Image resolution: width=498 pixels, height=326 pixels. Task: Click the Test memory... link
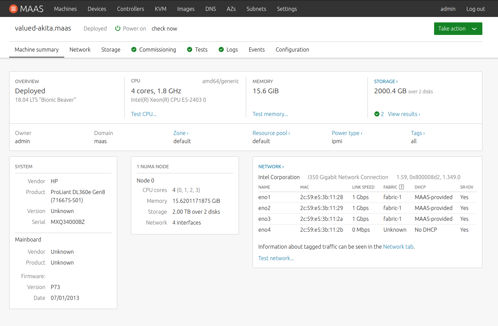click(x=270, y=114)
